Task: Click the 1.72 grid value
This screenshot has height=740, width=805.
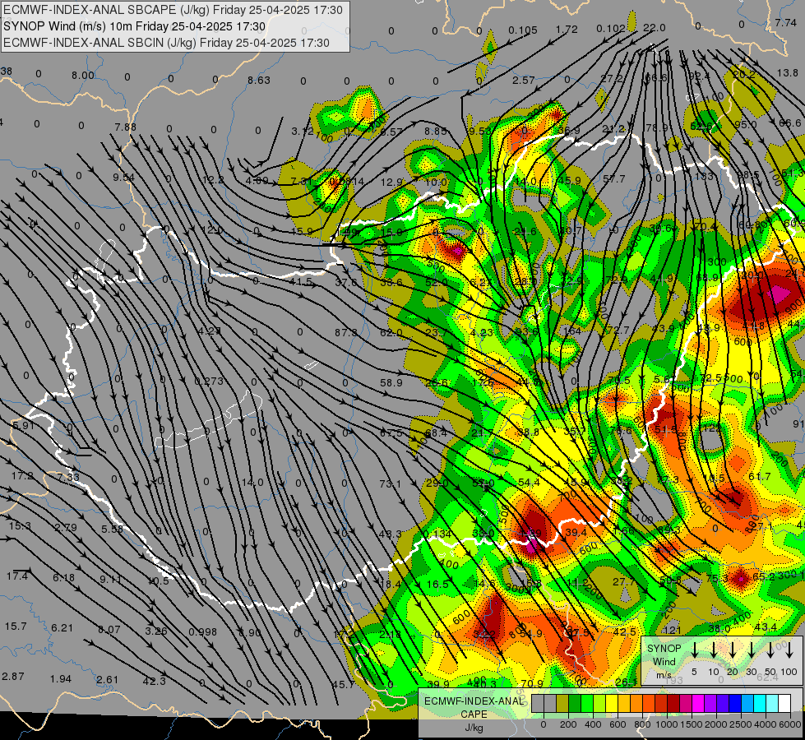Action: pyautogui.click(x=567, y=30)
